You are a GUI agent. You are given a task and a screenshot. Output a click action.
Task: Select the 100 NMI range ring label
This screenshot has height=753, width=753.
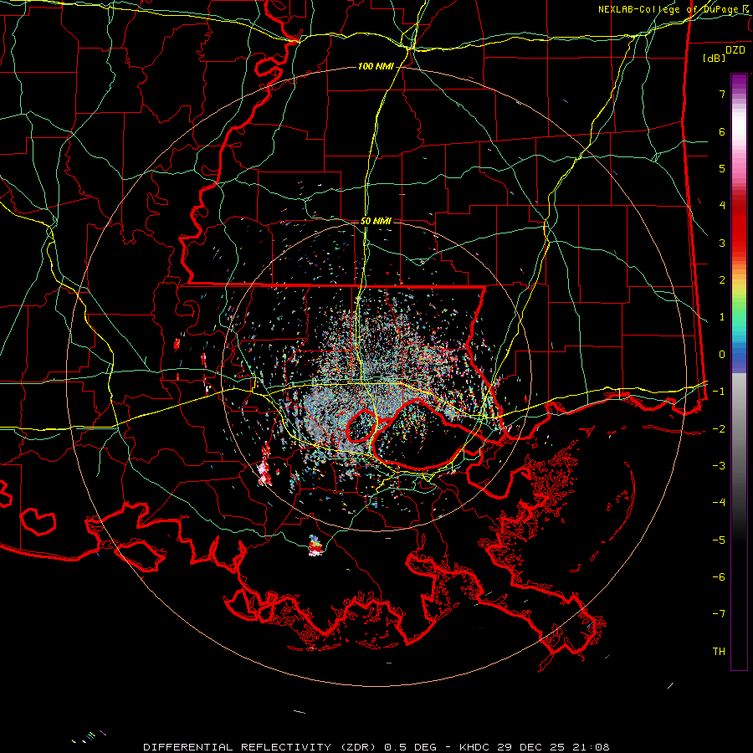(x=376, y=66)
